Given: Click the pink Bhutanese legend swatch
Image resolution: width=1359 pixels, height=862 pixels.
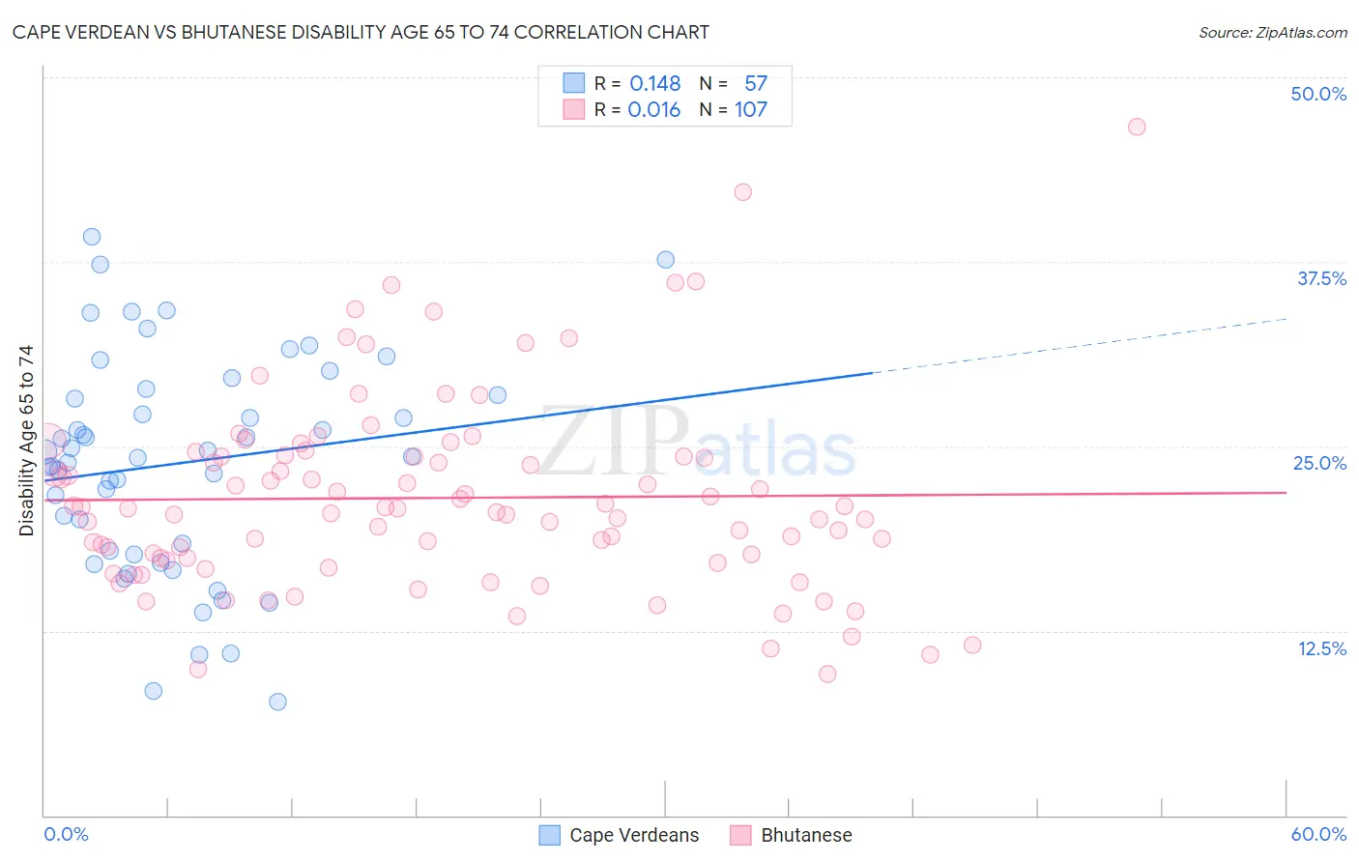Looking at the screenshot, I should 740,835.
